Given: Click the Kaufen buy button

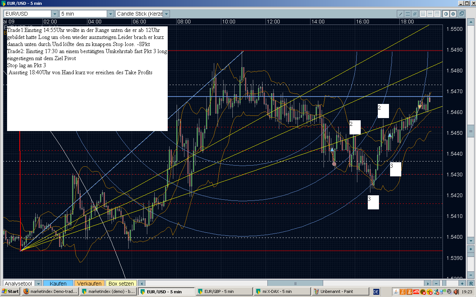Looking at the screenshot, I should pos(58,283).
